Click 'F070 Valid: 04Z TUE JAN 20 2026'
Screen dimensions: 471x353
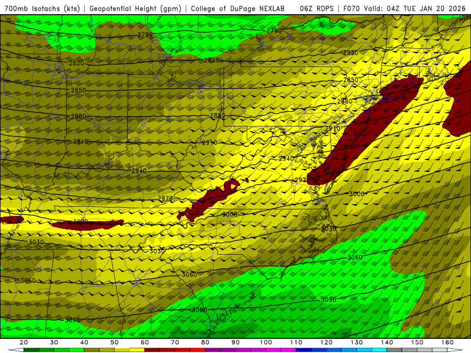404,9
